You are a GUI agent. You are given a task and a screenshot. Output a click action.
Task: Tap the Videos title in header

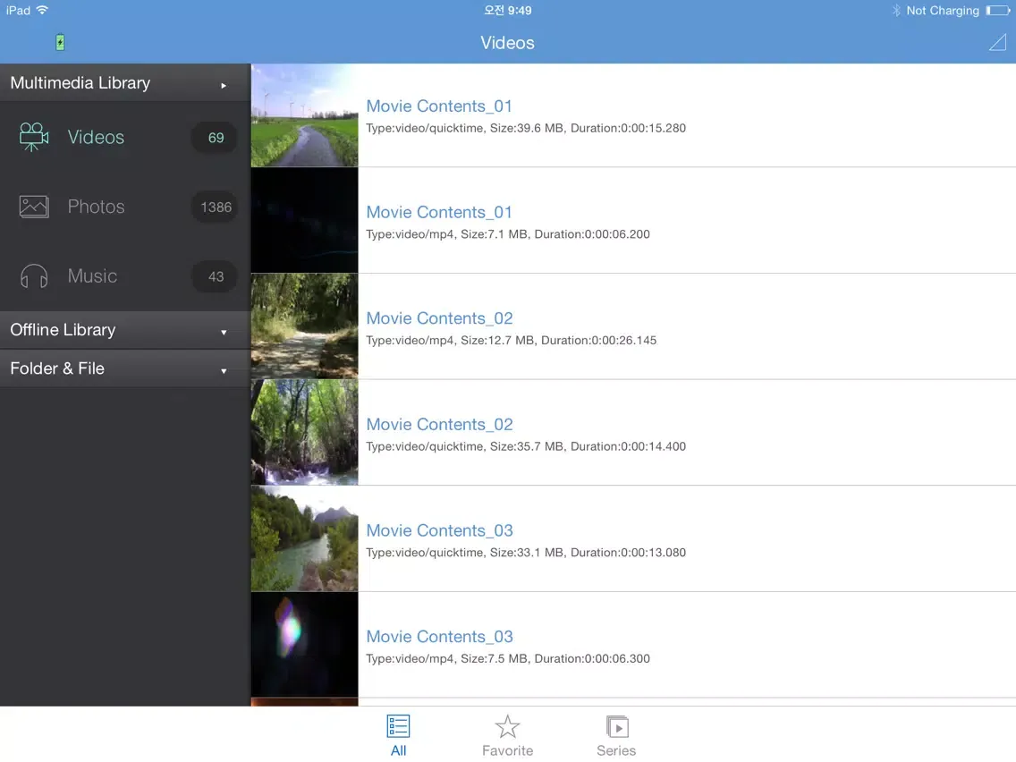click(x=507, y=43)
